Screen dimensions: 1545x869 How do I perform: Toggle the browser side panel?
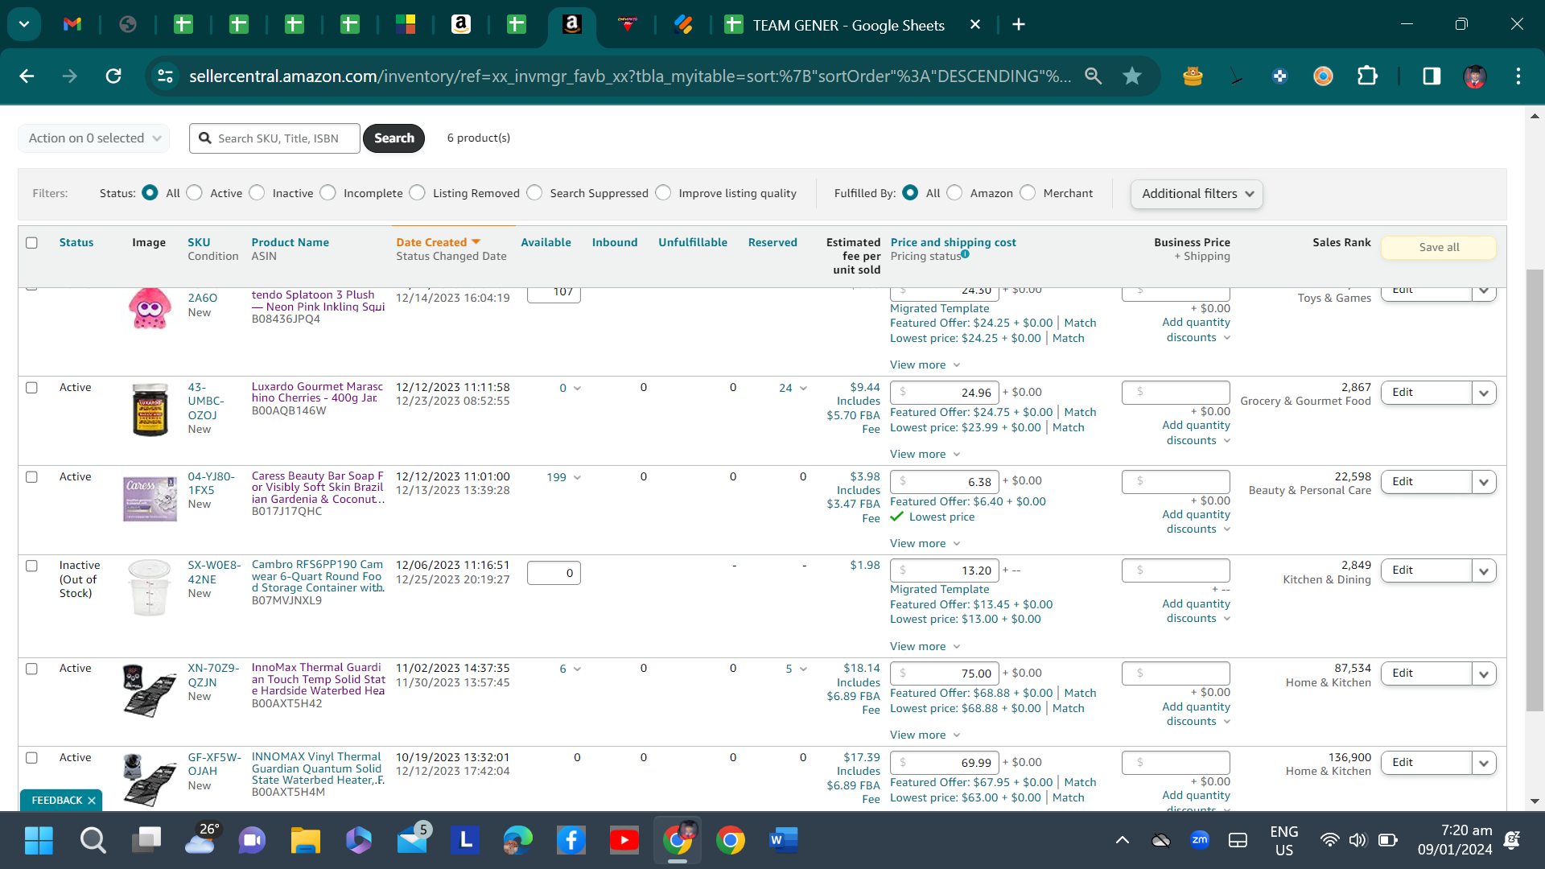pos(1432,76)
